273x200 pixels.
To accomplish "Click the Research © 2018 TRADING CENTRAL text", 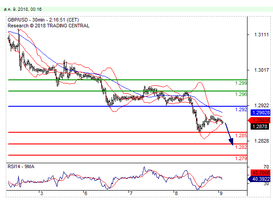I will [x=48, y=26].
